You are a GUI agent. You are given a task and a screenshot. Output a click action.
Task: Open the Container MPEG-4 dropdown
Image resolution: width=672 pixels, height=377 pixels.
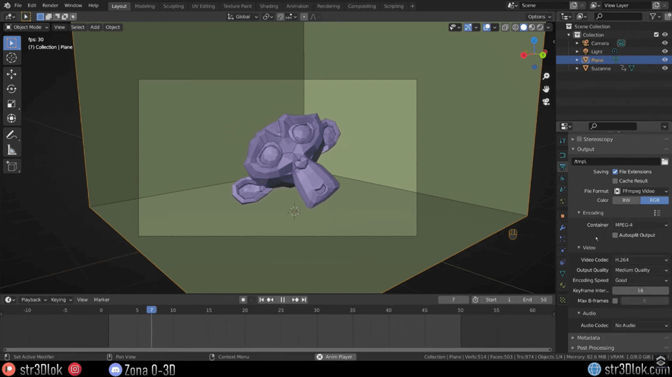pyautogui.click(x=640, y=225)
